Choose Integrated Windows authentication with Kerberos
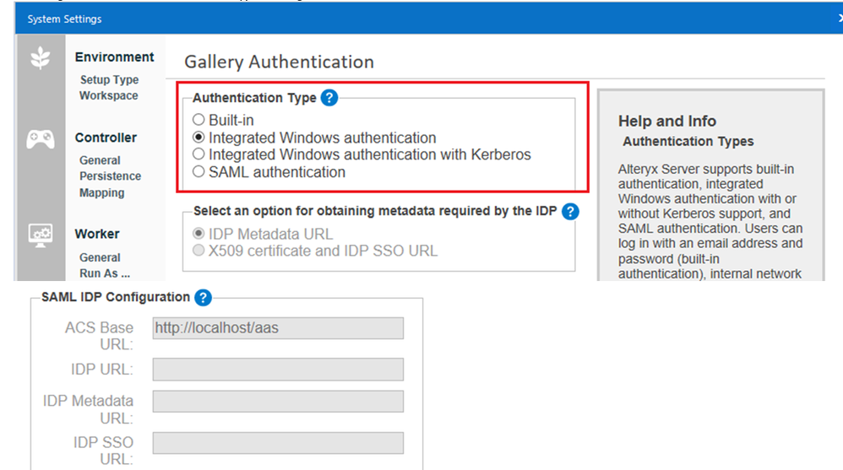843x470 pixels. (x=199, y=154)
